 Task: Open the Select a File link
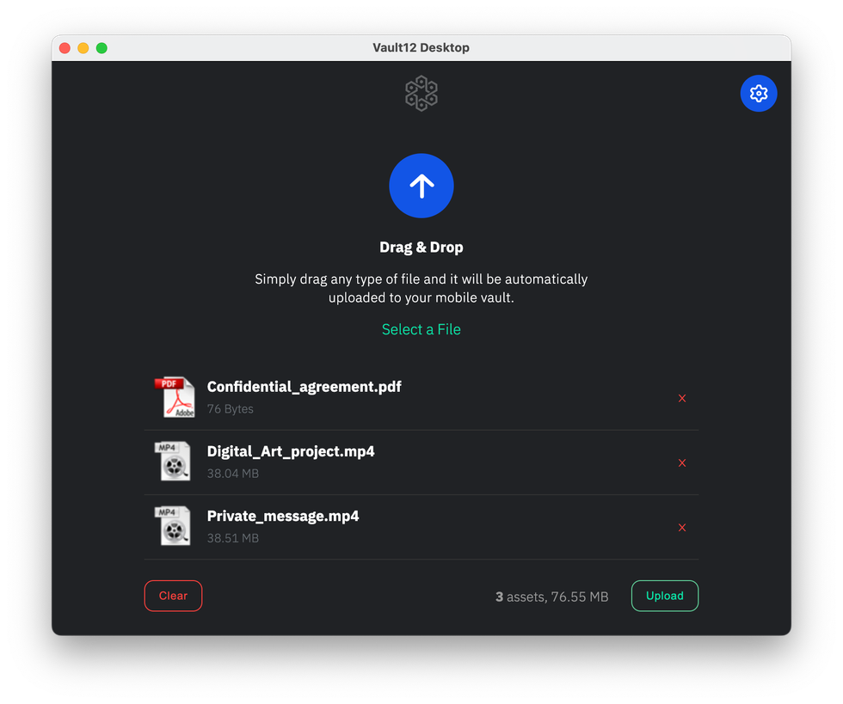coord(421,329)
